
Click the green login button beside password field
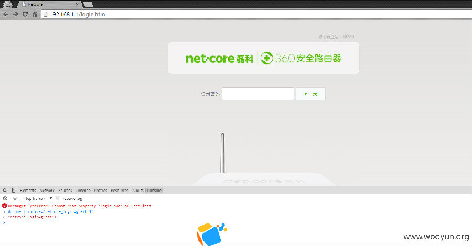(310, 94)
